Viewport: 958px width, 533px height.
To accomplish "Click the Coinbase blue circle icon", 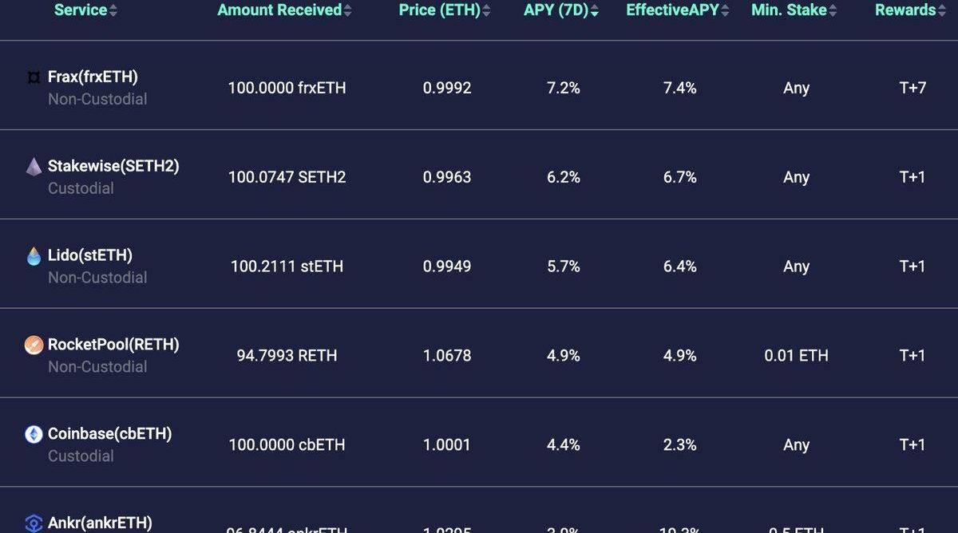I will (x=34, y=434).
